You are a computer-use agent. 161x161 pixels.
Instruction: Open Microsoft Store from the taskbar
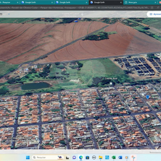pos(87,157)
